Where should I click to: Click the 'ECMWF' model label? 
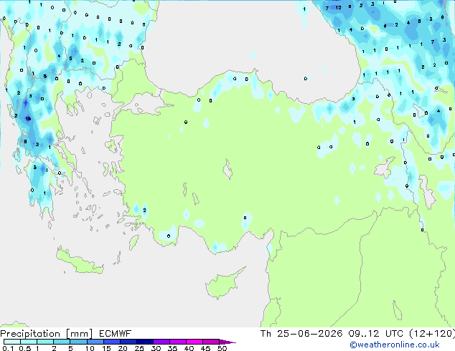pyautogui.click(x=116, y=334)
